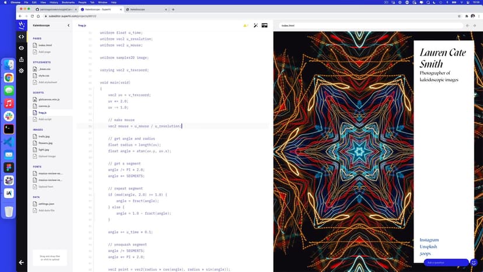Go back in preview browser
The height and width of the screenshot is (272, 483).
point(467,26)
